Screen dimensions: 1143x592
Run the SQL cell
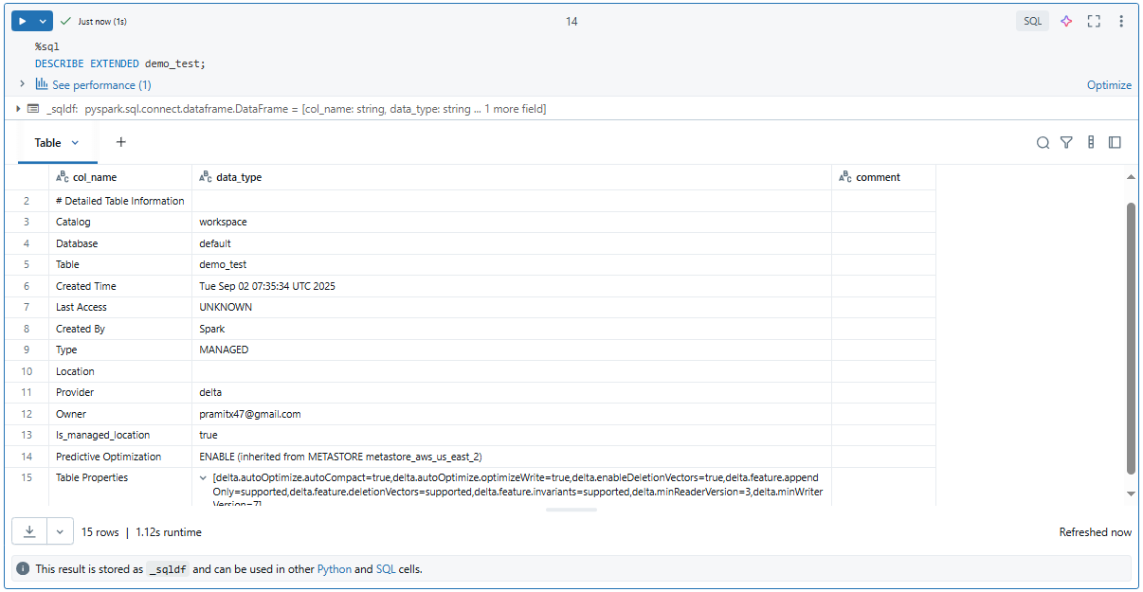tap(23, 19)
